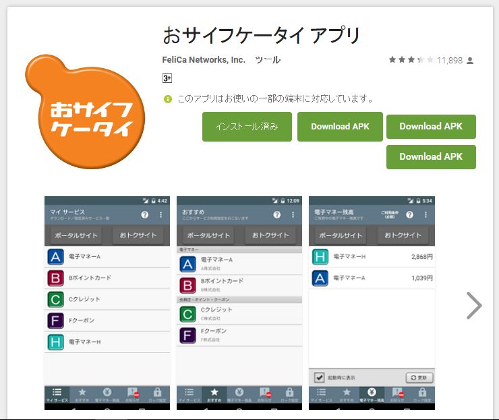Select lock tab icon in second screenshot
Viewport: 499px width, 420px height.
click(x=289, y=394)
